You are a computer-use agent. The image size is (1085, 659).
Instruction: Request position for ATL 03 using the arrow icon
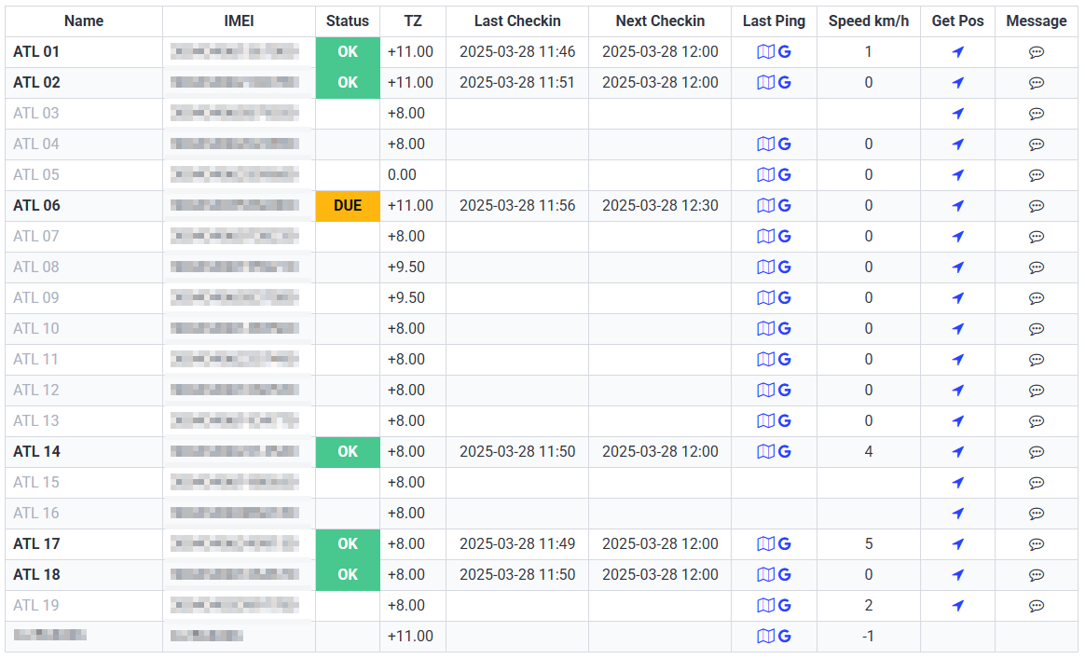[x=957, y=113]
